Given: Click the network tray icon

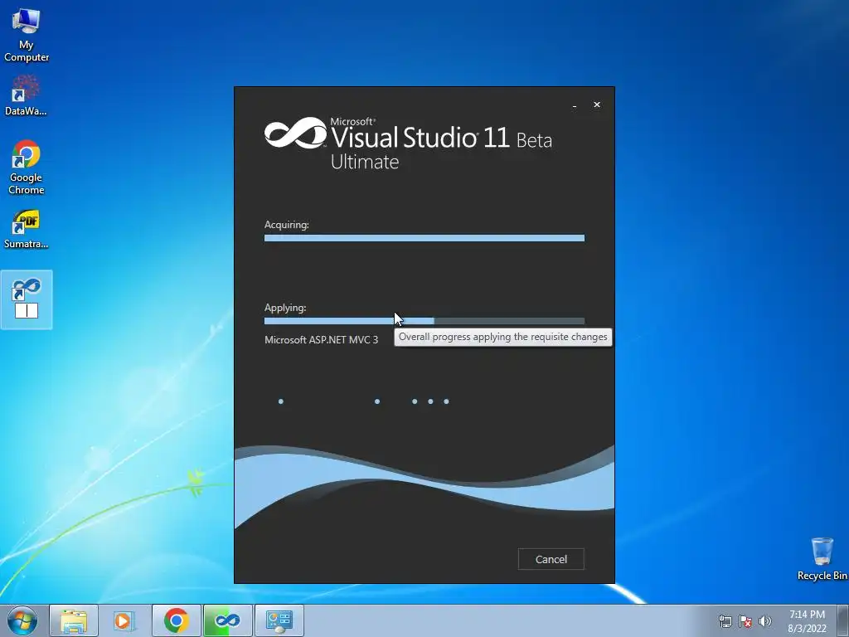Looking at the screenshot, I should coord(725,621).
